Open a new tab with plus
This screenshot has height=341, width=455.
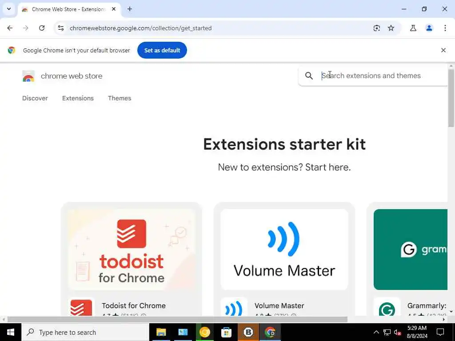point(130,9)
